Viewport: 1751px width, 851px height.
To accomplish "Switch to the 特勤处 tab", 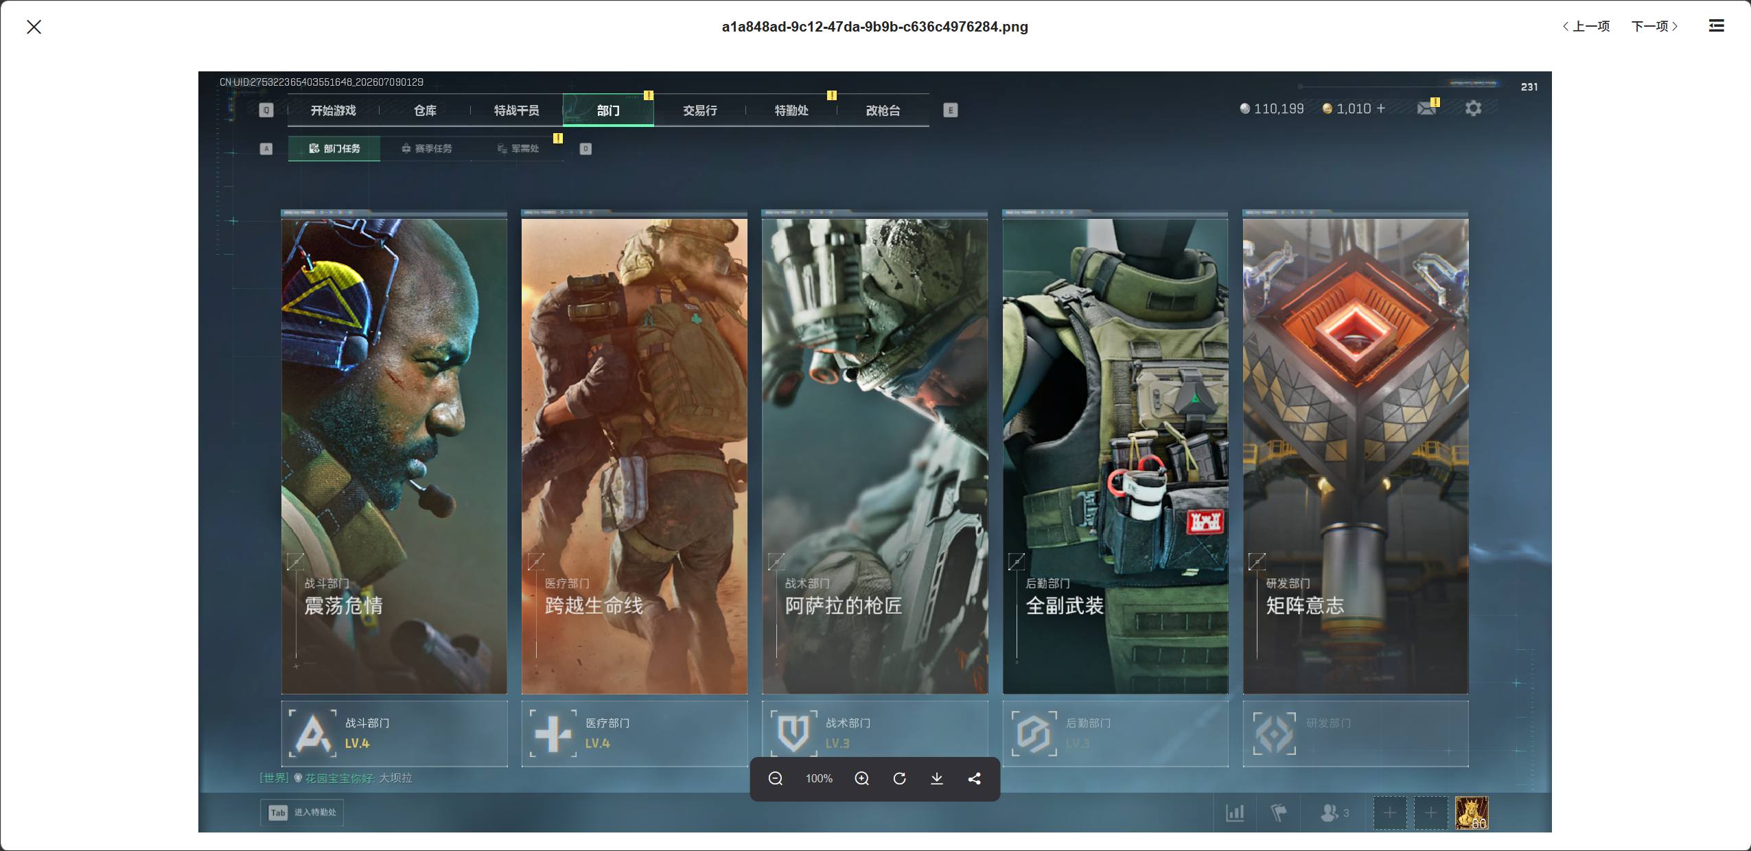I will coord(791,110).
